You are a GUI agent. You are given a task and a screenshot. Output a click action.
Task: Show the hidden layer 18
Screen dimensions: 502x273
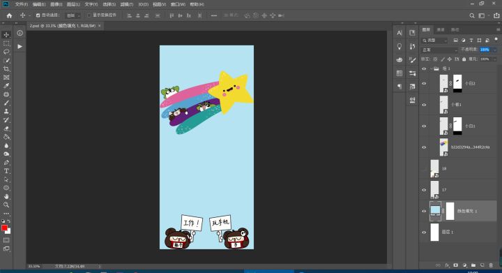(424, 168)
